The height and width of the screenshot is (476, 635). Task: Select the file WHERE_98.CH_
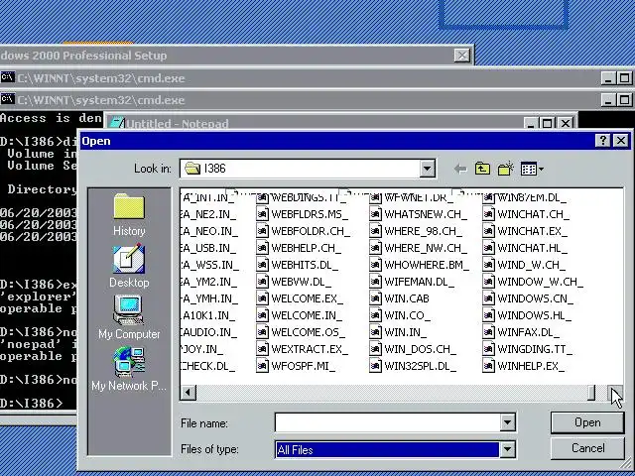(416, 231)
